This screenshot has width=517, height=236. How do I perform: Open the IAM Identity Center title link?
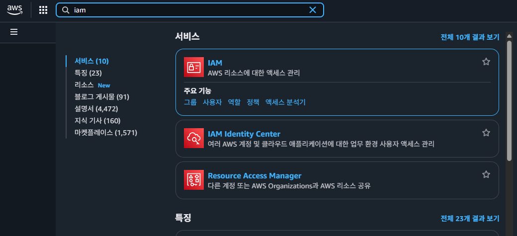tap(244, 134)
